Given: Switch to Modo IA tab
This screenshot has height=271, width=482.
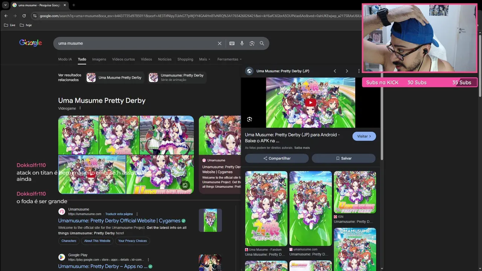Looking at the screenshot, I should point(65,59).
